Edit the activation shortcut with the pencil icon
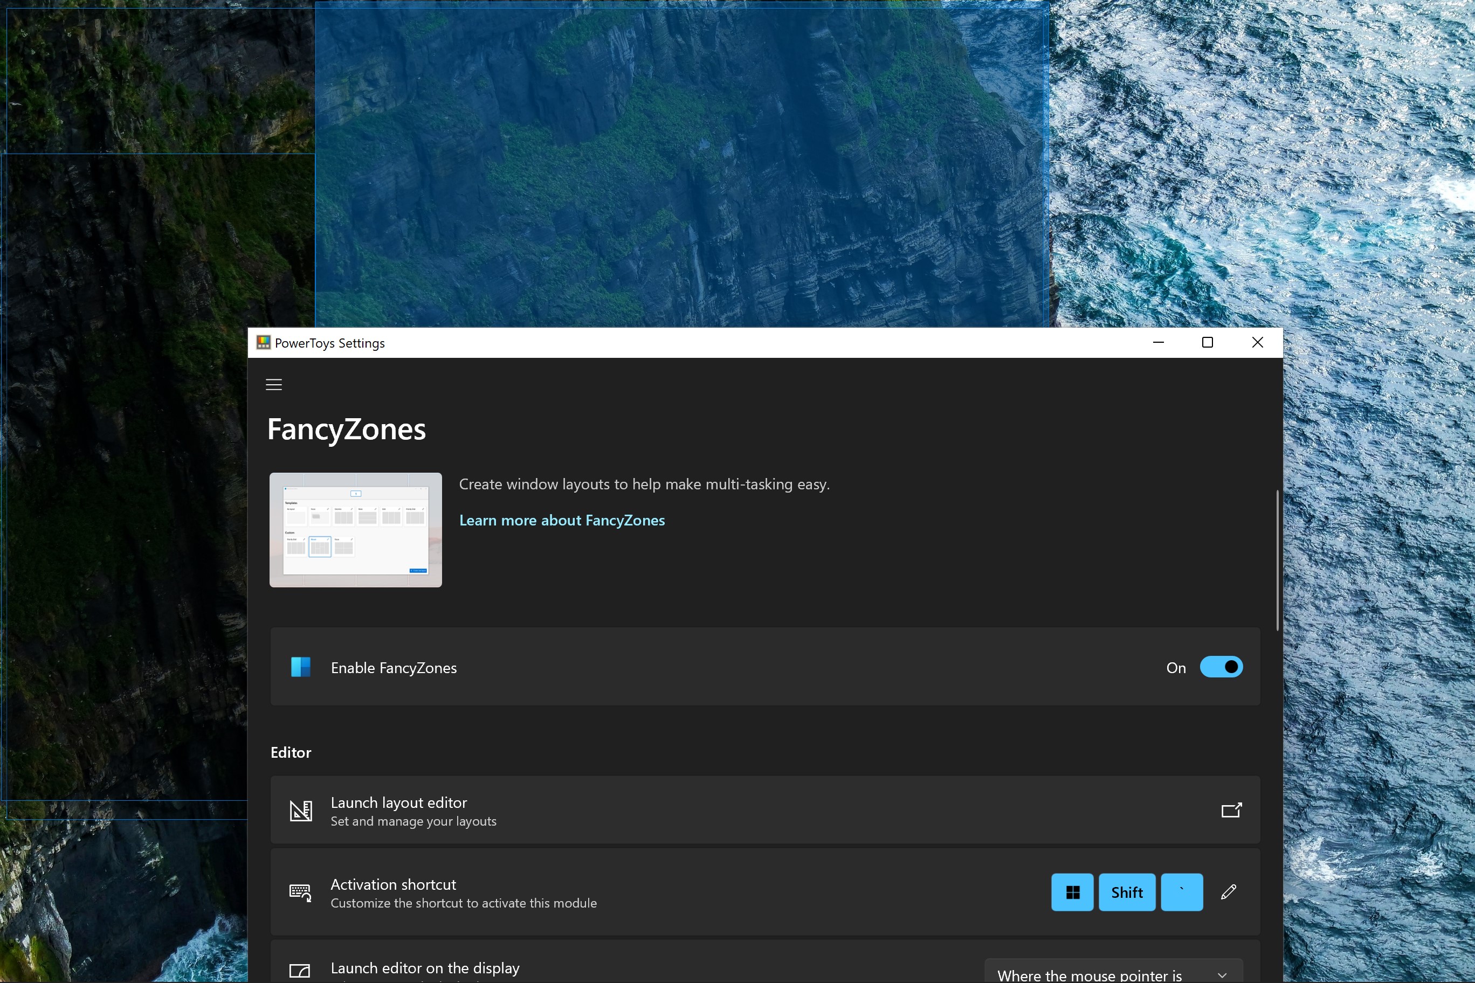Viewport: 1475px width, 983px height. [1229, 891]
